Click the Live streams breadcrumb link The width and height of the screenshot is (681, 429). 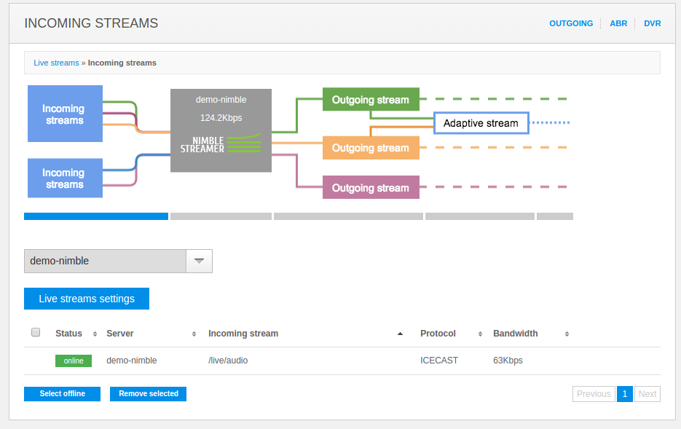pyautogui.click(x=56, y=63)
